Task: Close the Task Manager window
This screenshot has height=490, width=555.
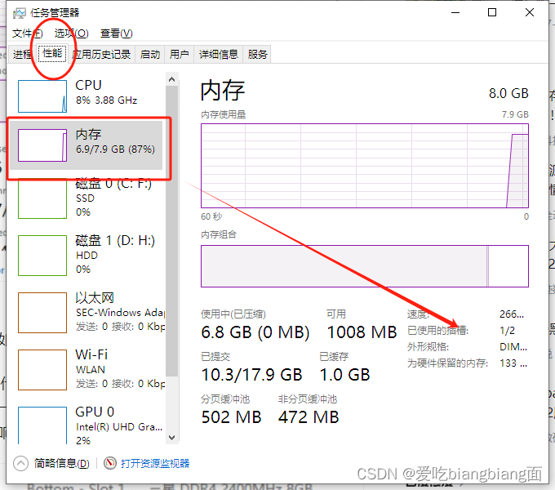Action: click(x=530, y=13)
